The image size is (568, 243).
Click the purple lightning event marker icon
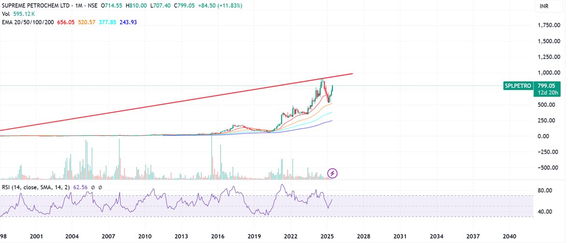[332, 173]
